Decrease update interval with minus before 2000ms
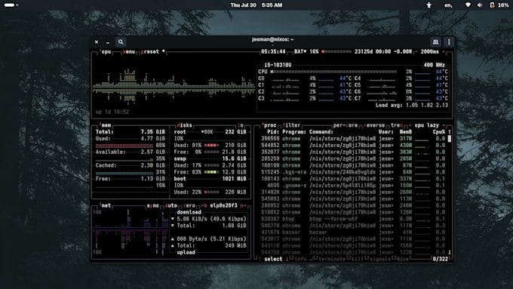 click(416, 52)
